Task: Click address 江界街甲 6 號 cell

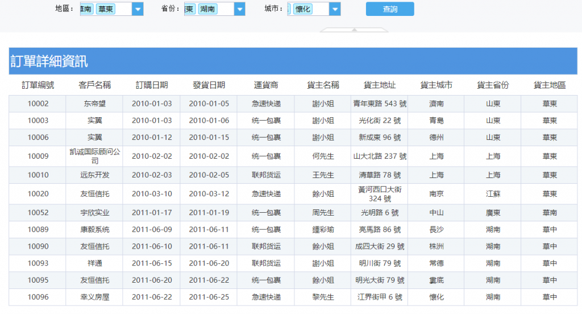Action: coord(379,298)
